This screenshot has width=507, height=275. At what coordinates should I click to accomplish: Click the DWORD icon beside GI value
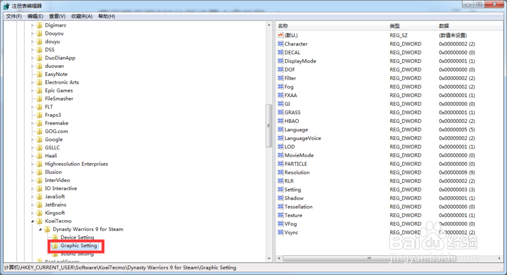(x=280, y=104)
